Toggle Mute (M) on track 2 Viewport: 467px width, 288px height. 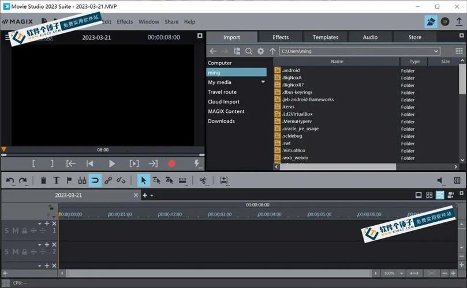pyautogui.click(x=16, y=252)
